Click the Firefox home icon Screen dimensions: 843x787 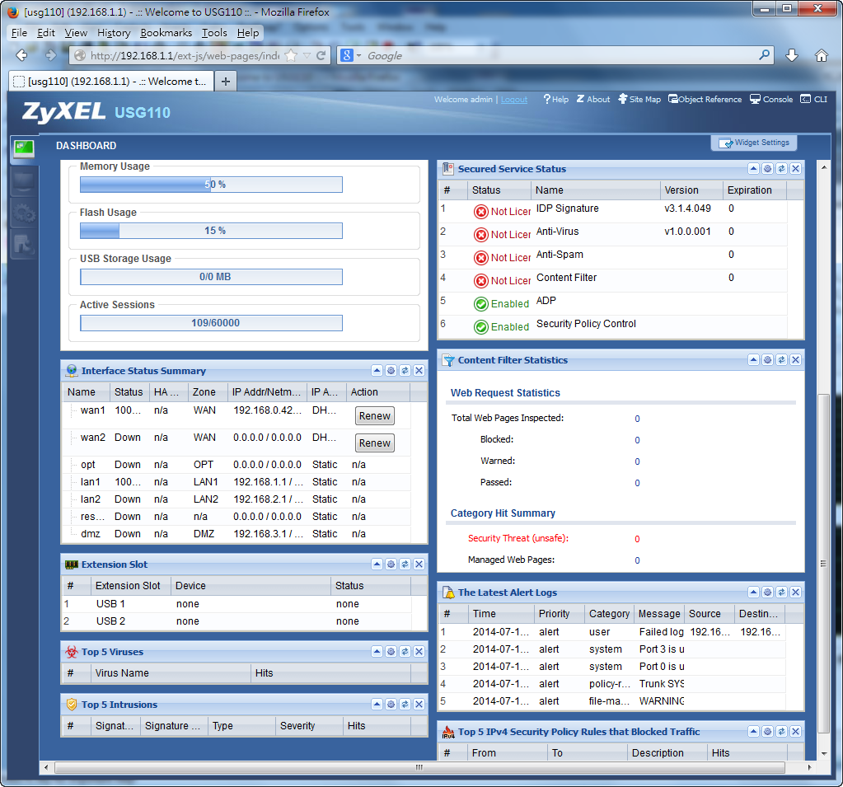pyautogui.click(x=821, y=55)
